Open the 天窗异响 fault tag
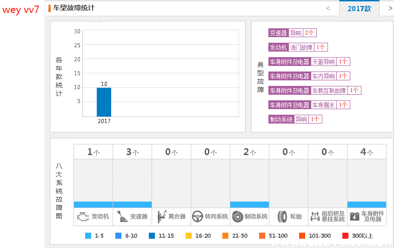 click(x=309, y=62)
